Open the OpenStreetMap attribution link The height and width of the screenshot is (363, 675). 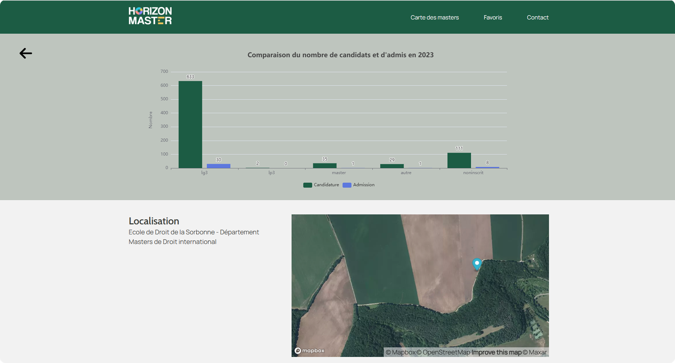coord(443,352)
